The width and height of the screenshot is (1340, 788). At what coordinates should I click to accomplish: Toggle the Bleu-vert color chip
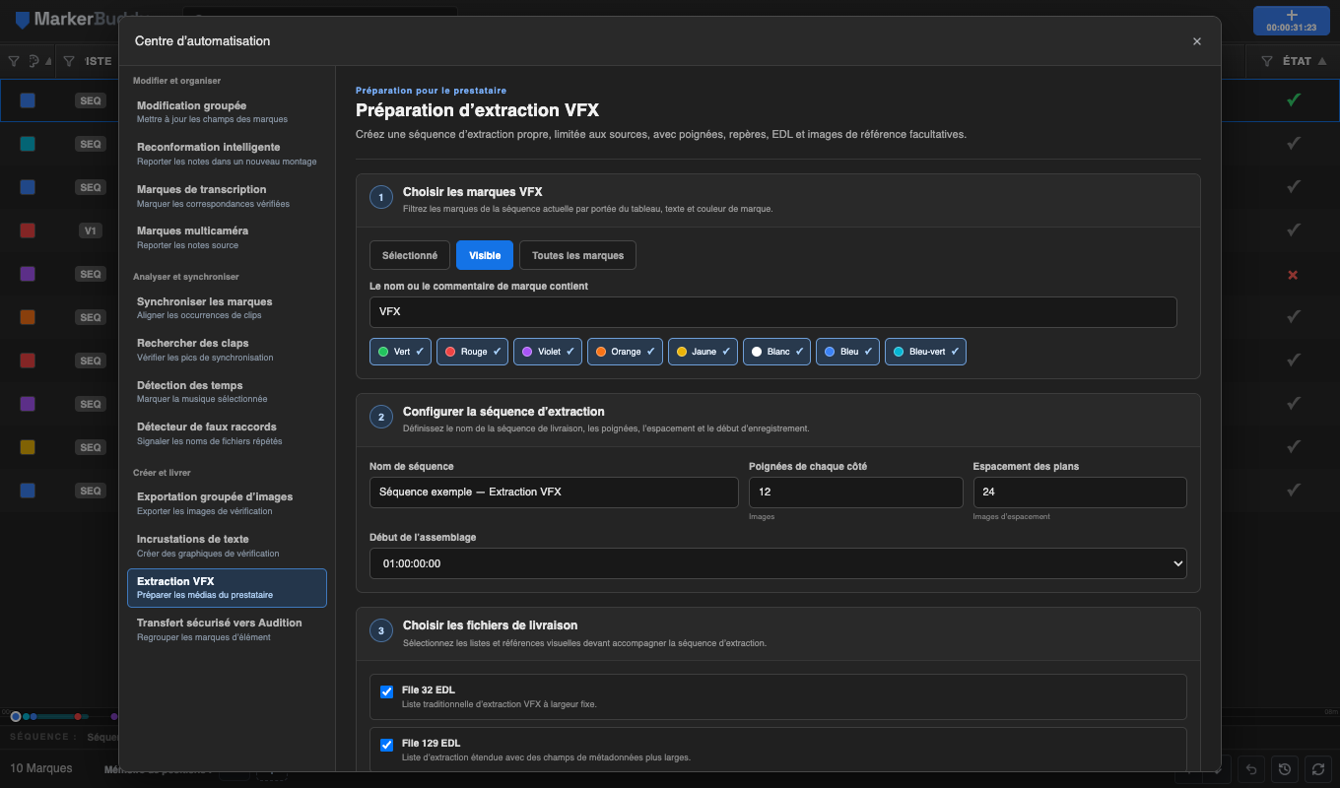[925, 352]
